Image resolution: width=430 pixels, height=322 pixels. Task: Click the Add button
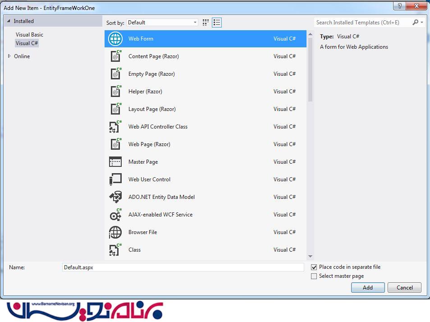pos(368,287)
